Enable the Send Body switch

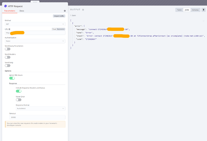7,66
